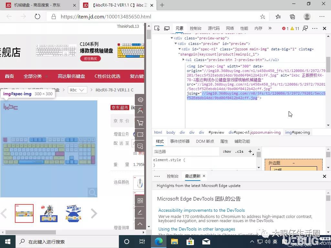Open the shopping cart sidebar icon
The width and height of the screenshot is (331, 248).
(x=140, y=123)
